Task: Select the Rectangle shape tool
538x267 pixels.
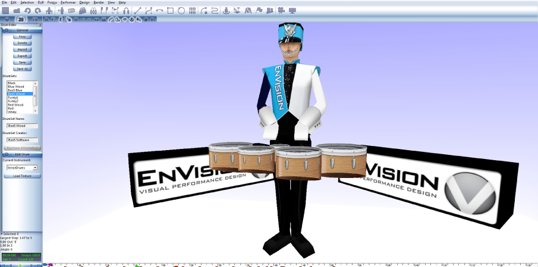Action: [171, 11]
